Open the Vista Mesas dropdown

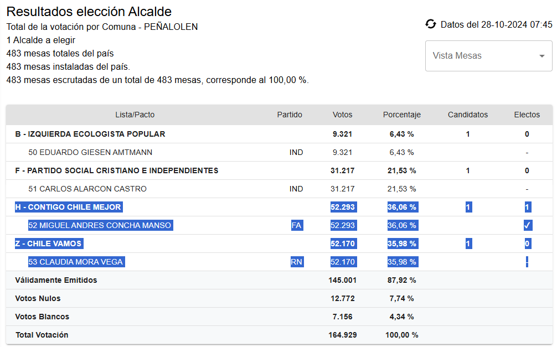(482, 56)
